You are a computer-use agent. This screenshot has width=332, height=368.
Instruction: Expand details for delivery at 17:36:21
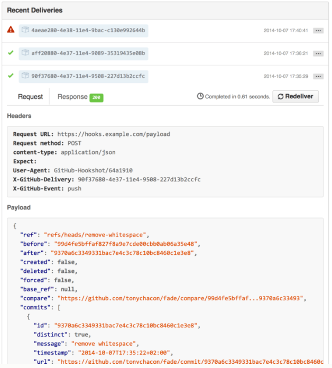point(318,53)
